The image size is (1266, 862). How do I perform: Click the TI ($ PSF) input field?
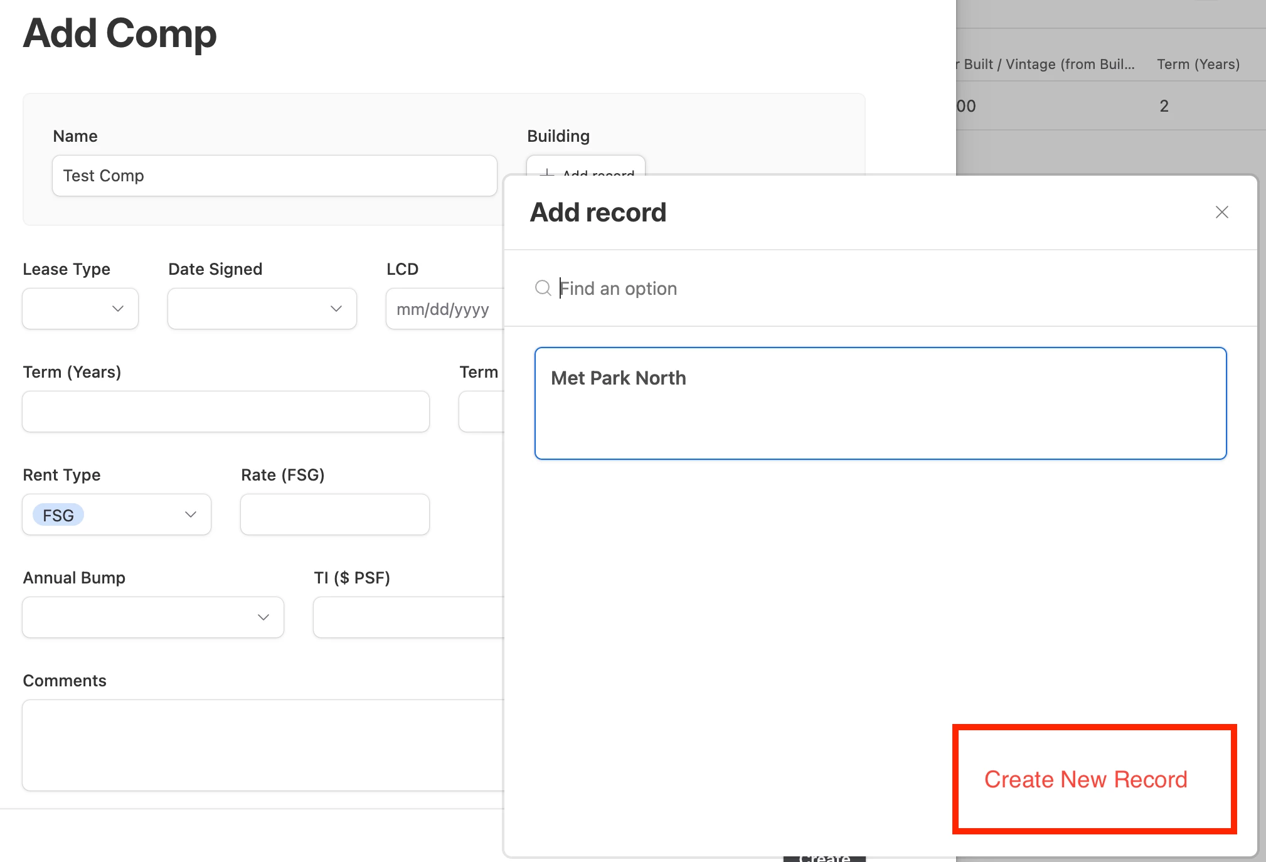point(408,617)
